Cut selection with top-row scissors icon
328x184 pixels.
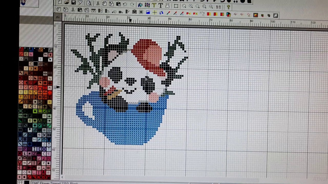[x=98, y=3]
